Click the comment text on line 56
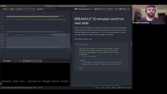 (x=36, y=20)
